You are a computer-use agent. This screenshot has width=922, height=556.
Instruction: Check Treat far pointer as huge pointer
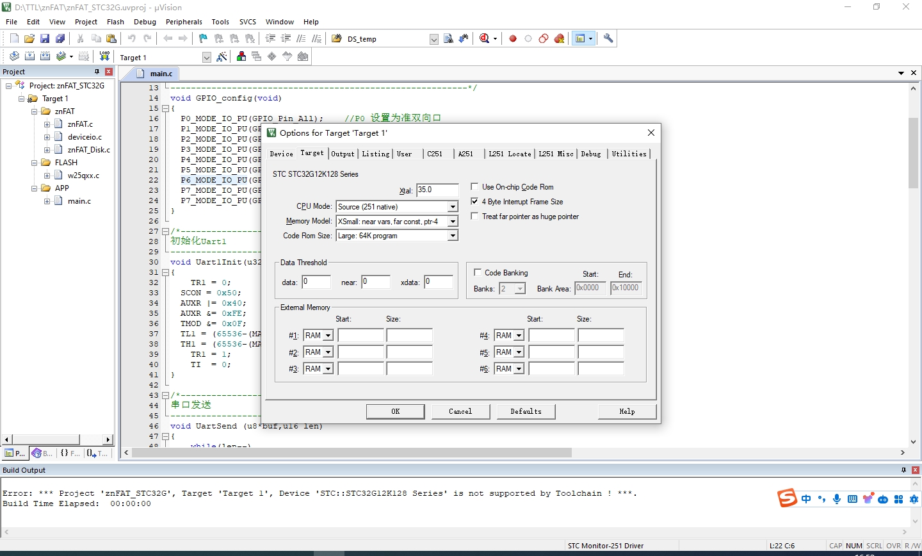coord(474,217)
